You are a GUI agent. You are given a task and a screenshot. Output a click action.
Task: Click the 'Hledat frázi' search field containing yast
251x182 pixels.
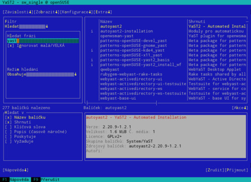pos(43,41)
